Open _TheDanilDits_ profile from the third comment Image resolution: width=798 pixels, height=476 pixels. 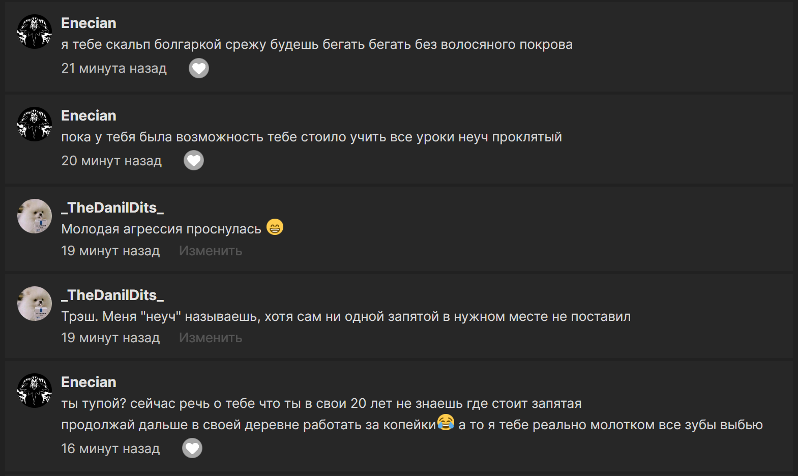tap(112, 207)
